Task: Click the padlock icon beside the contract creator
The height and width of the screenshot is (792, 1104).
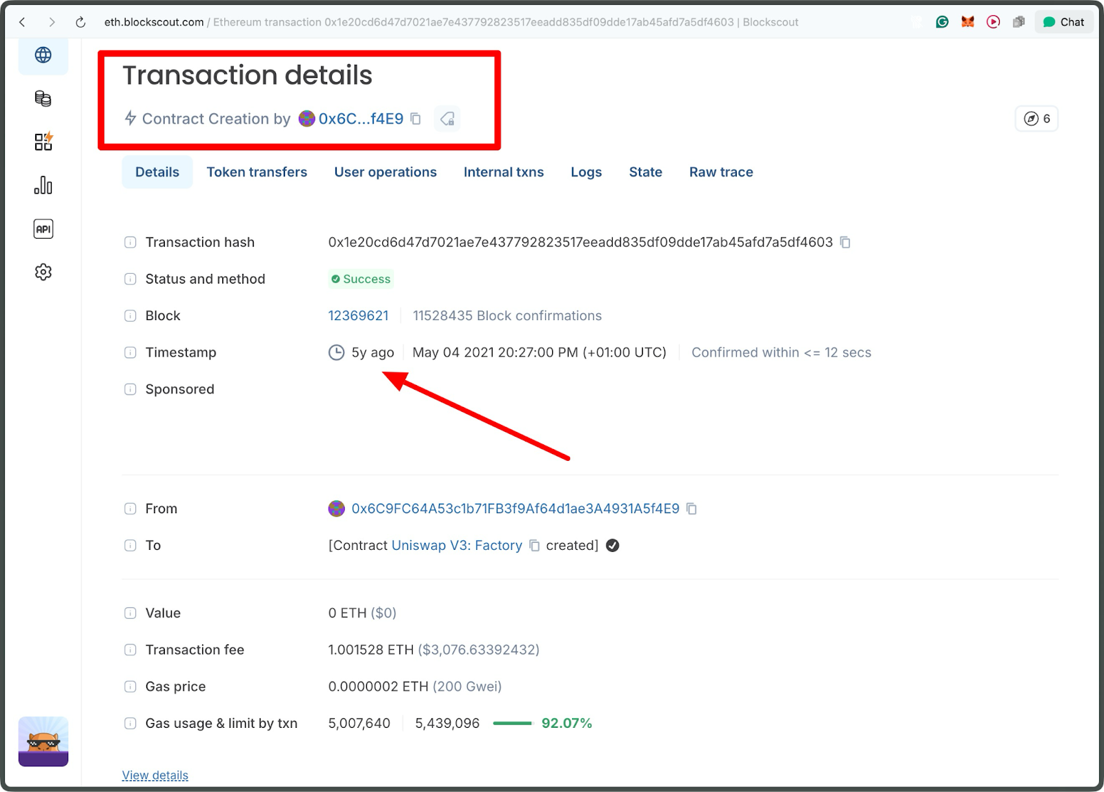Action: click(446, 119)
